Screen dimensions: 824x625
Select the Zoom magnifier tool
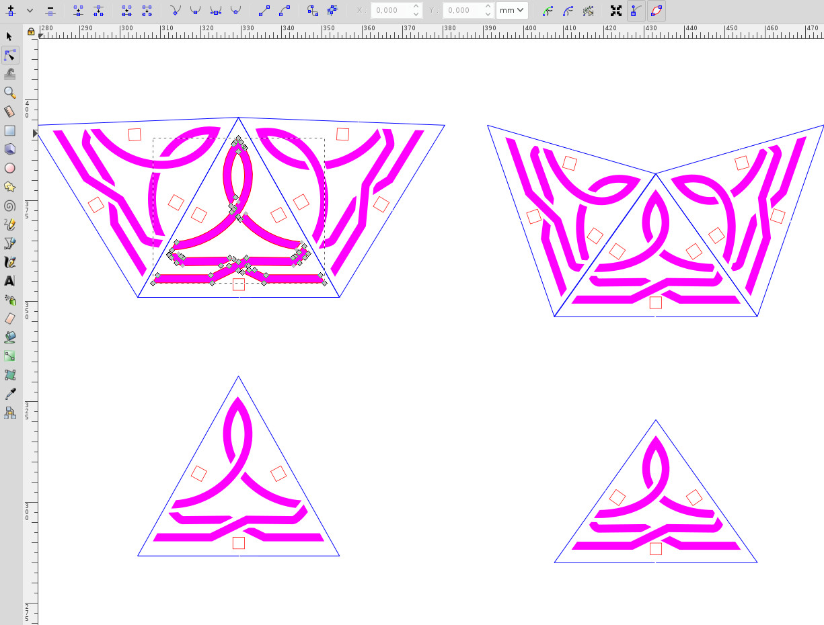[x=9, y=93]
